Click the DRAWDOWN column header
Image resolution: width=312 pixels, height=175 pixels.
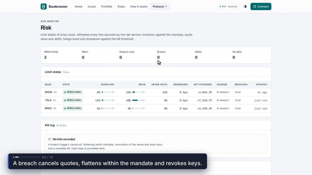[x=180, y=85]
